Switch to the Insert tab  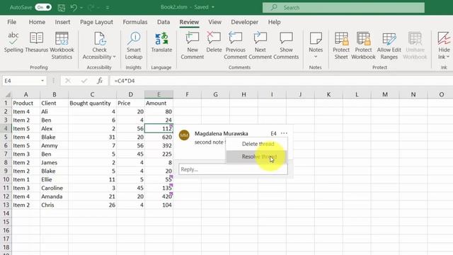[x=62, y=22]
